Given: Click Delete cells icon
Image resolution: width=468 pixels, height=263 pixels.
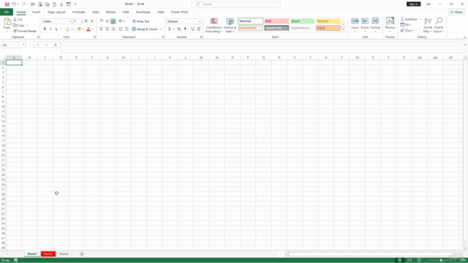Looking at the screenshot, I should point(365,21).
